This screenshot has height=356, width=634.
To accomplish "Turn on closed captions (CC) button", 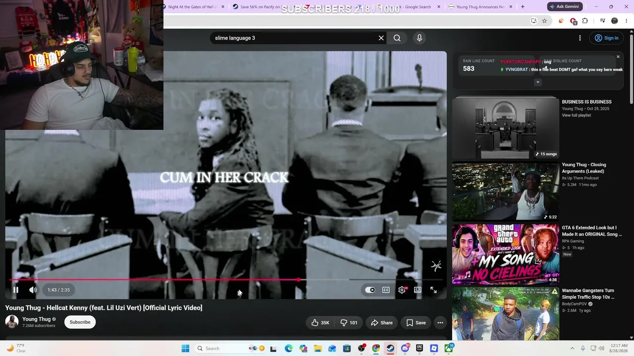I will pyautogui.click(x=386, y=290).
